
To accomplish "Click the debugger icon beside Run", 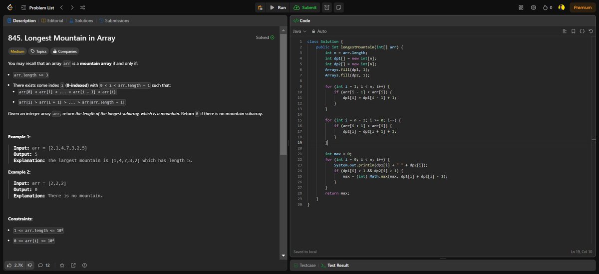I will [260, 7].
